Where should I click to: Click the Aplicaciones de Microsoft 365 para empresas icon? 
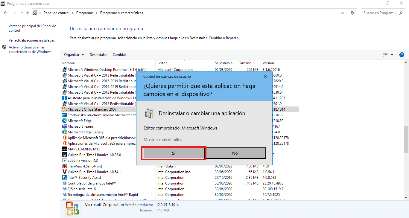click(64, 144)
